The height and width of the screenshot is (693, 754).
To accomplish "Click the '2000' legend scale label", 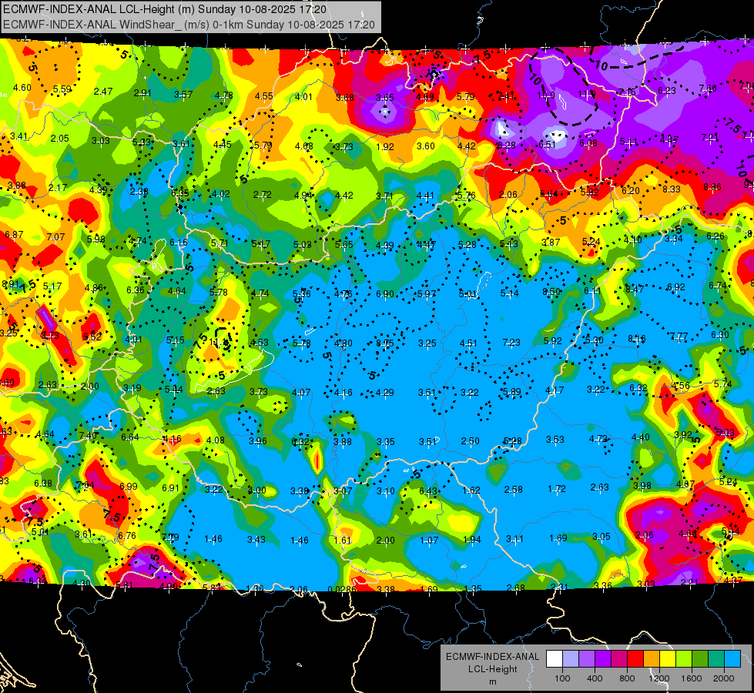I will coord(724,678).
